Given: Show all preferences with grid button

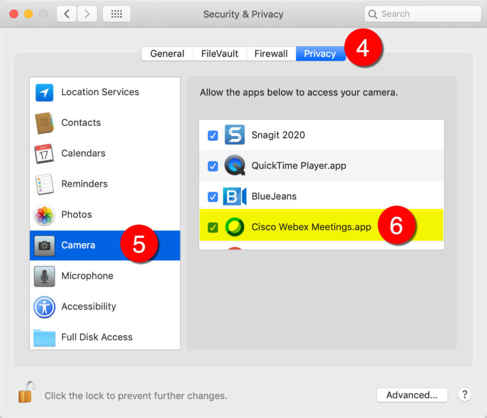Looking at the screenshot, I should (117, 14).
